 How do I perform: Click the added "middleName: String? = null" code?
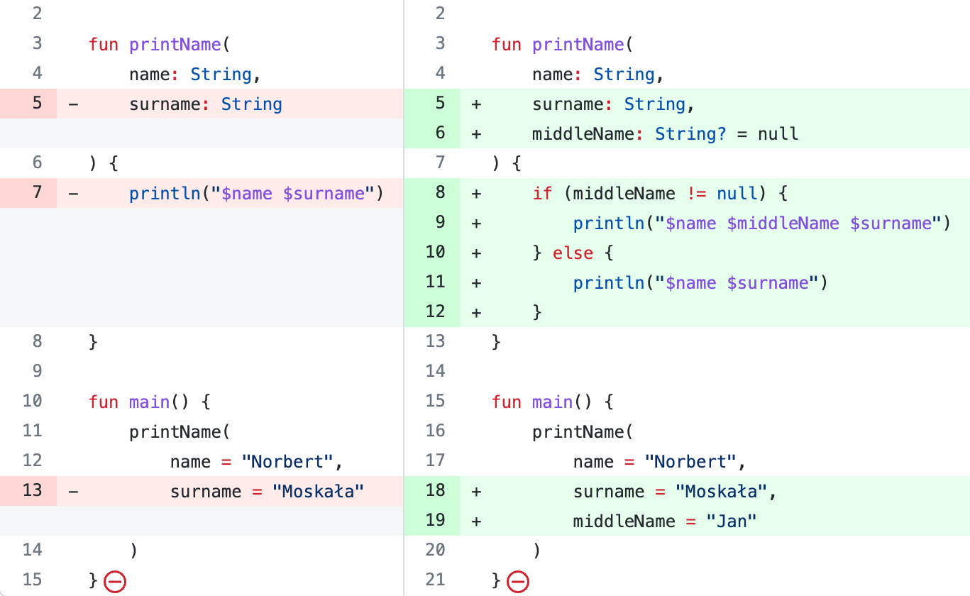tap(665, 134)
